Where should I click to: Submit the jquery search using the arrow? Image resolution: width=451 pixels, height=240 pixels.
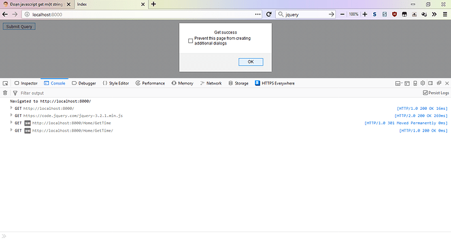pyautogui.click(x=331, y=14)
